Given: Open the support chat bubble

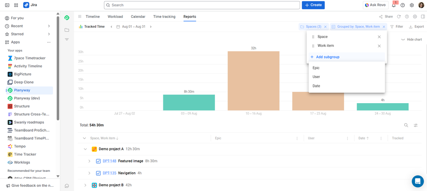Looking at the screenshot, I should pos(418,181).
